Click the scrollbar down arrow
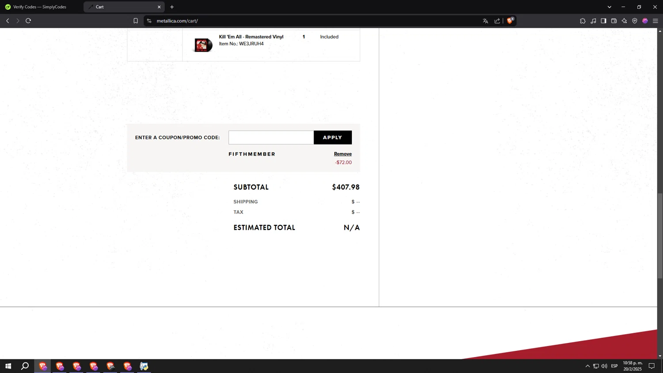This screenshot has height=373, width=663. click(660, 356)
